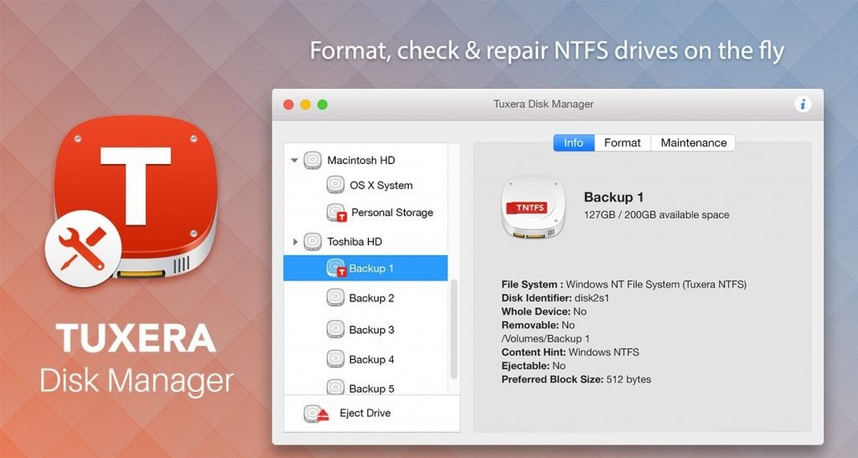
Task: Select Toshiba HD in the sidebar
Action: [x=365, y=242]
